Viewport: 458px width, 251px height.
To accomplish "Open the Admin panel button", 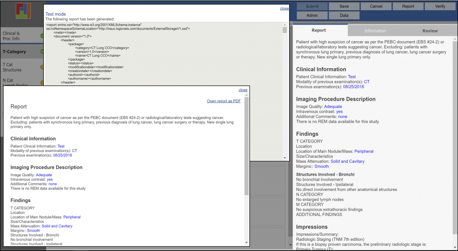I will click(x=312, y=15).
